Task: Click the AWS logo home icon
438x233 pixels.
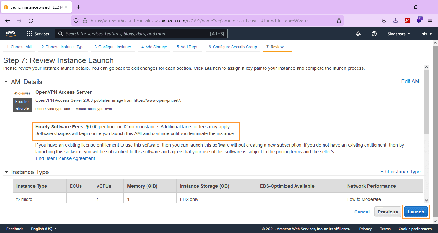Action: coord(11,34)
